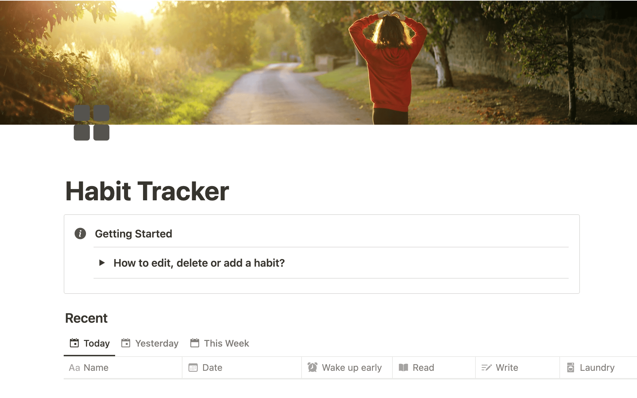Click the alarm clock icon for Wake up early
637x398 pixels.
point(313,367)
